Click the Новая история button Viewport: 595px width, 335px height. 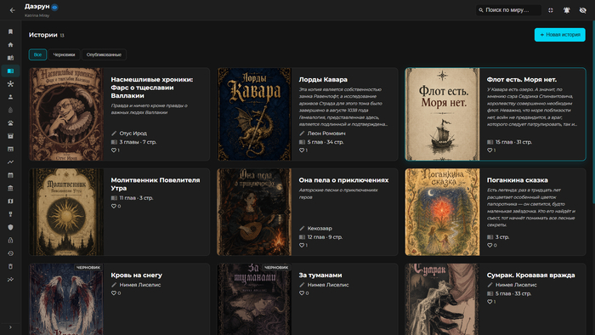[559, 35]
